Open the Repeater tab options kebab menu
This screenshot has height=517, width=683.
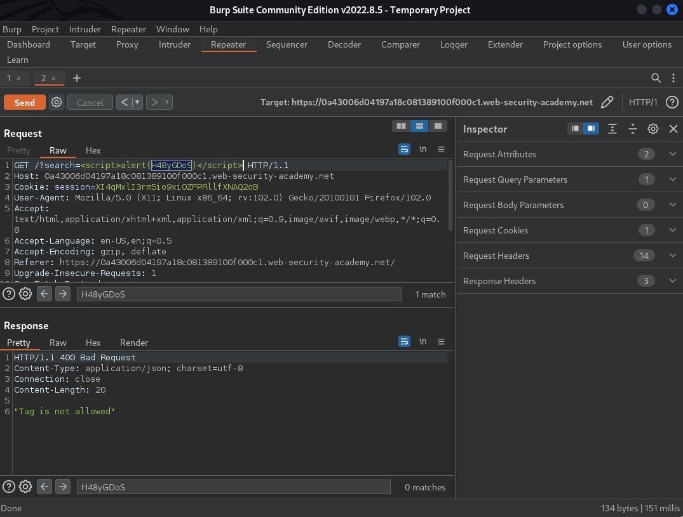(x=673, y=78)
